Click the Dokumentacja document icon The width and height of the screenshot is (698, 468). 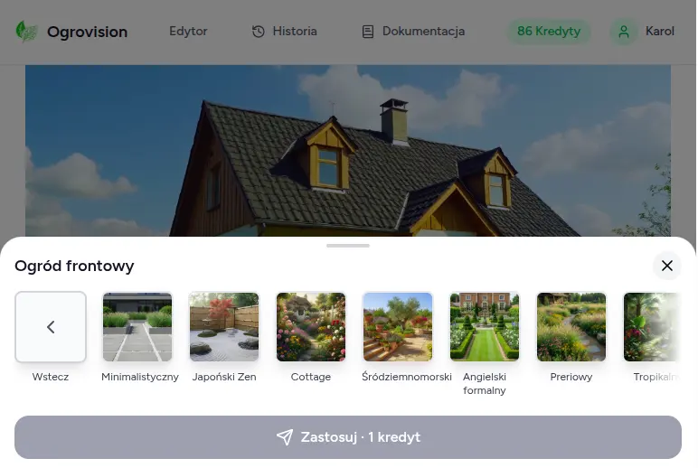pos(368,32)
